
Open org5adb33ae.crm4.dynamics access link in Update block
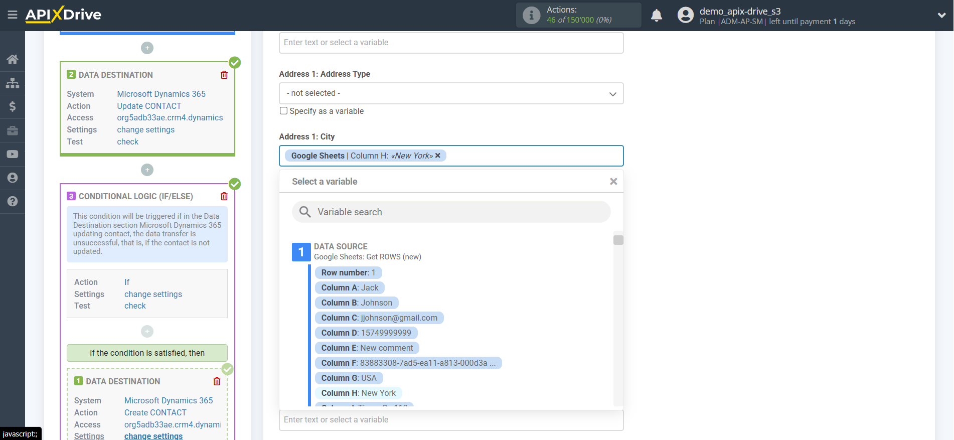(x=170, y=117)
